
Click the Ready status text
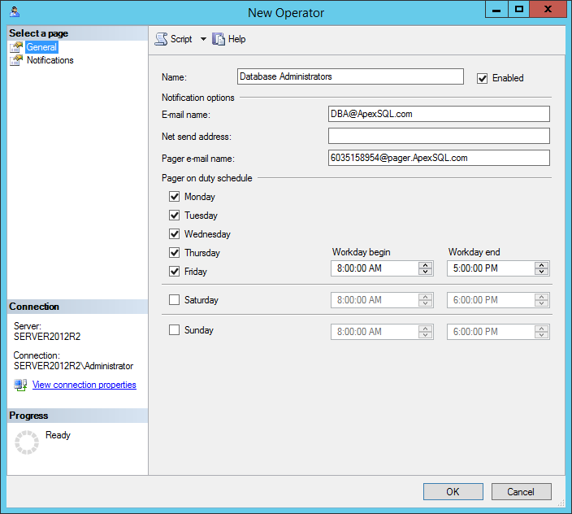coord(58,435)
